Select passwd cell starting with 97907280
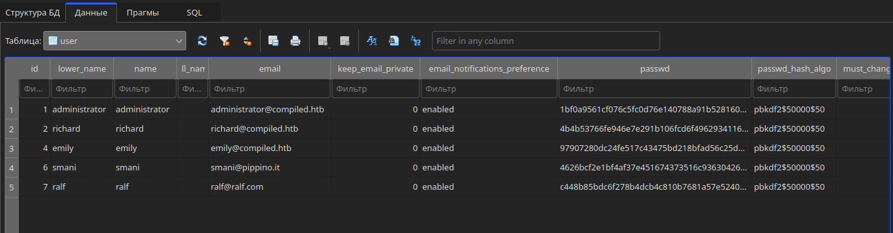893x233 pixels. tap(655, 148)
